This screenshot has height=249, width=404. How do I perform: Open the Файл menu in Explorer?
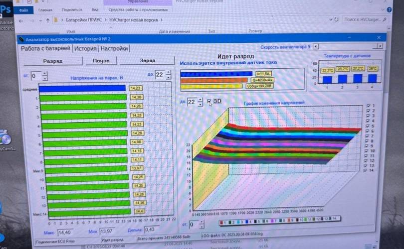coord(23,10)
